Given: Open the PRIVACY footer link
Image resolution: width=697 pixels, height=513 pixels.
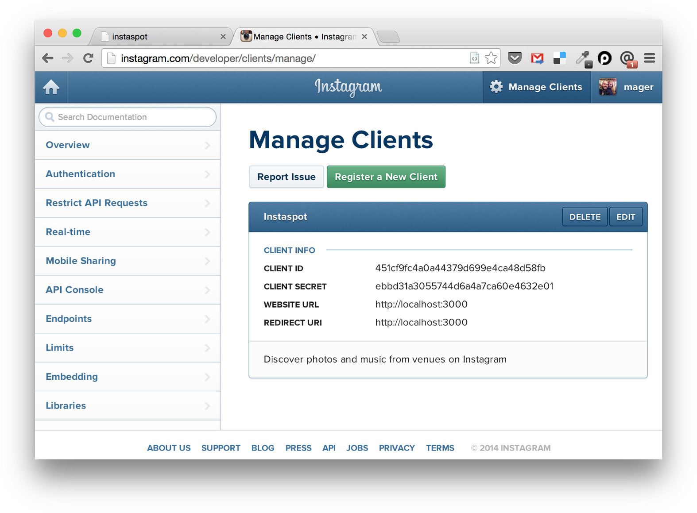Looking at the screenshot, I should (396, 448).
